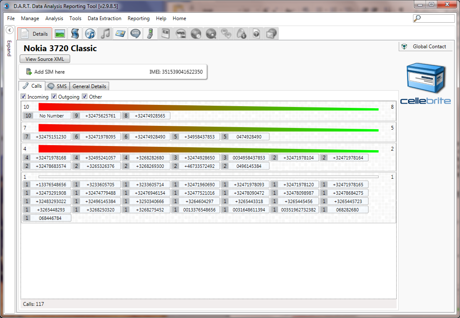Select number +13376548656
This screenshot has height=318, width=460.
(x=47, y=185)
